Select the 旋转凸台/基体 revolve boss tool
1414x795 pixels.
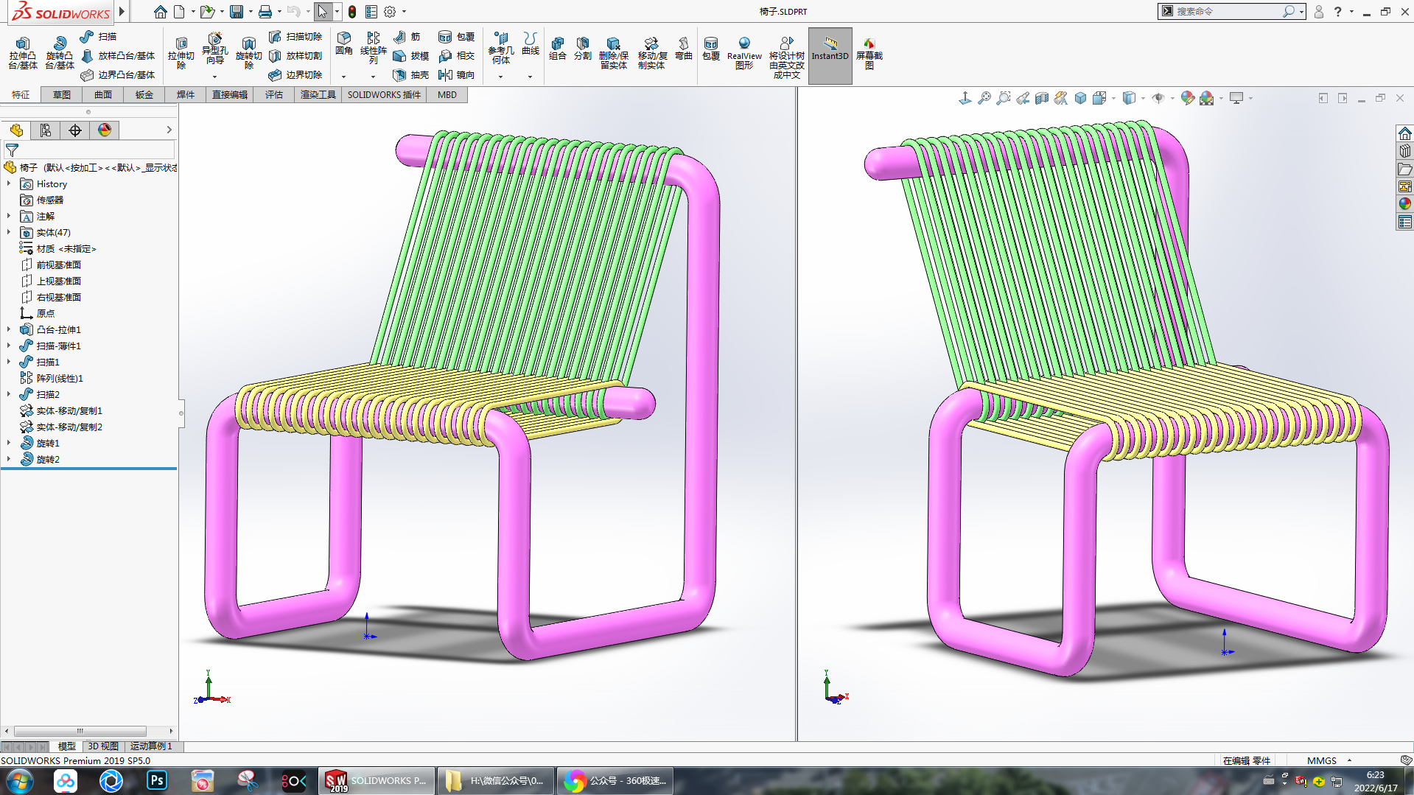pos(60,53)
